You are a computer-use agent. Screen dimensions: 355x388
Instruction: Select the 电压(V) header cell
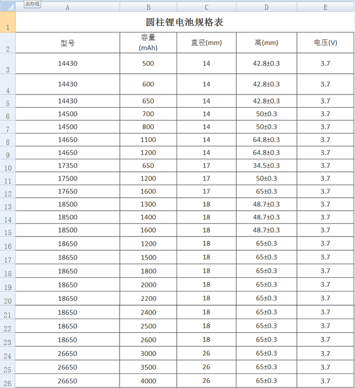(325, 43)
